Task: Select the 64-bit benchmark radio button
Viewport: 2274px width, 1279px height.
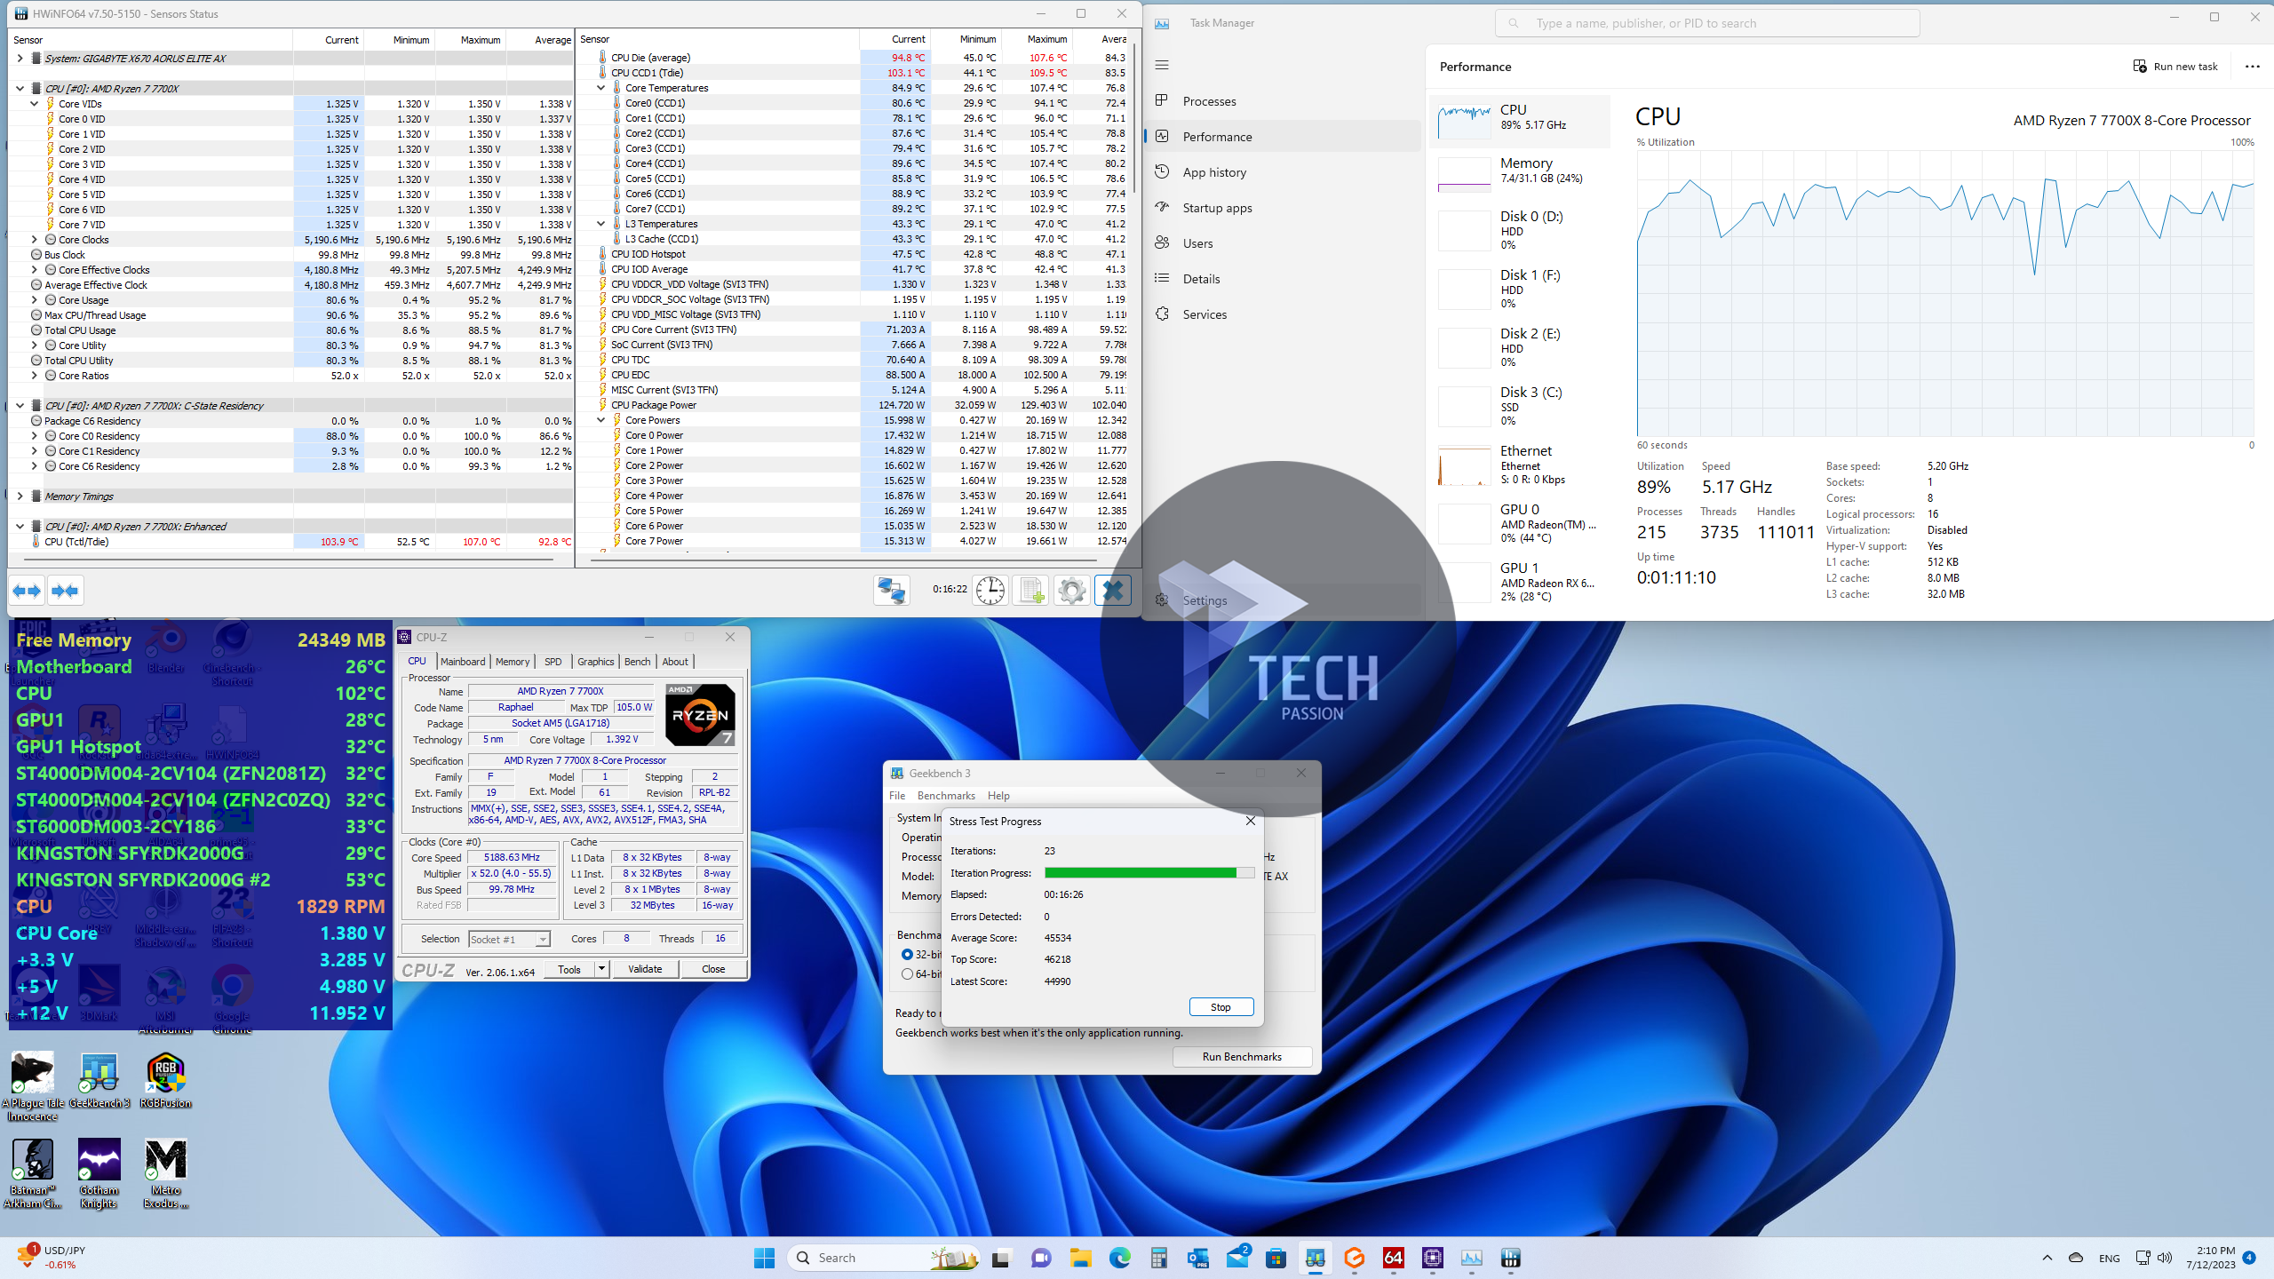Action: click(907, 974)
